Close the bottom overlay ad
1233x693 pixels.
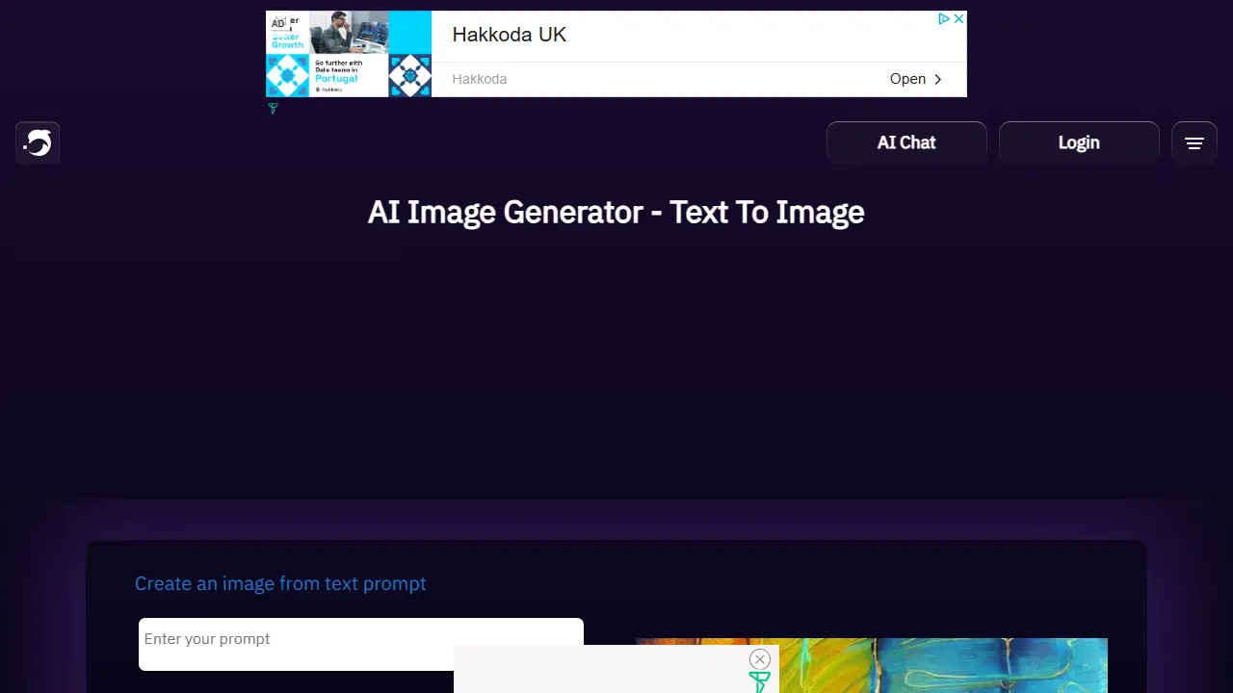[760, 659]
